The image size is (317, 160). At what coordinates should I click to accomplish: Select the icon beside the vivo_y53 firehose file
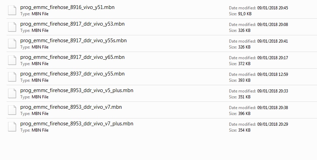12,27
